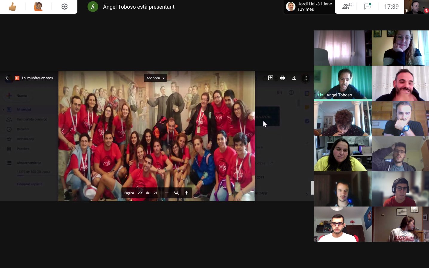Open the Meet settings gear
The height and width of the screenshot is (268, 429).
65,7
